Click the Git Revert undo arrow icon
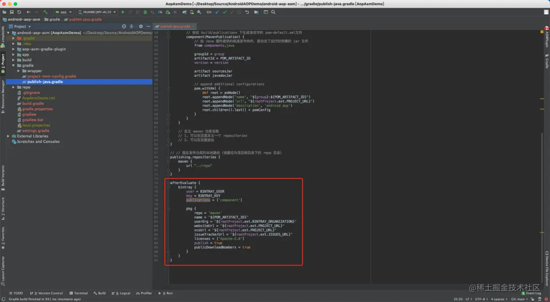550x302 pixels. point(247,12)
